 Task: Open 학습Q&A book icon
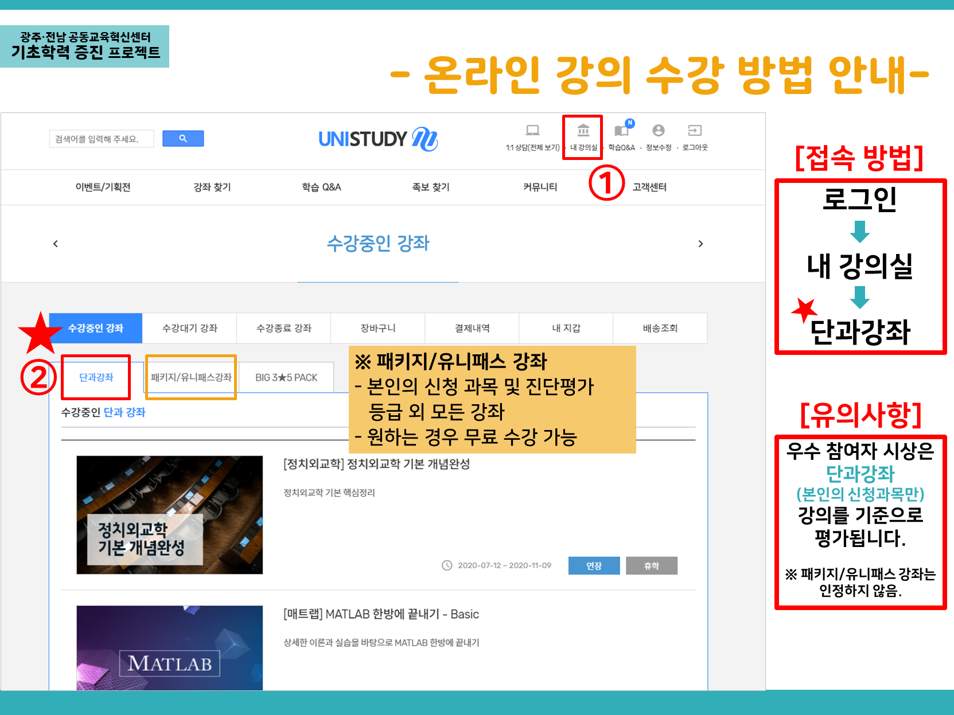(x=621, y=131)
